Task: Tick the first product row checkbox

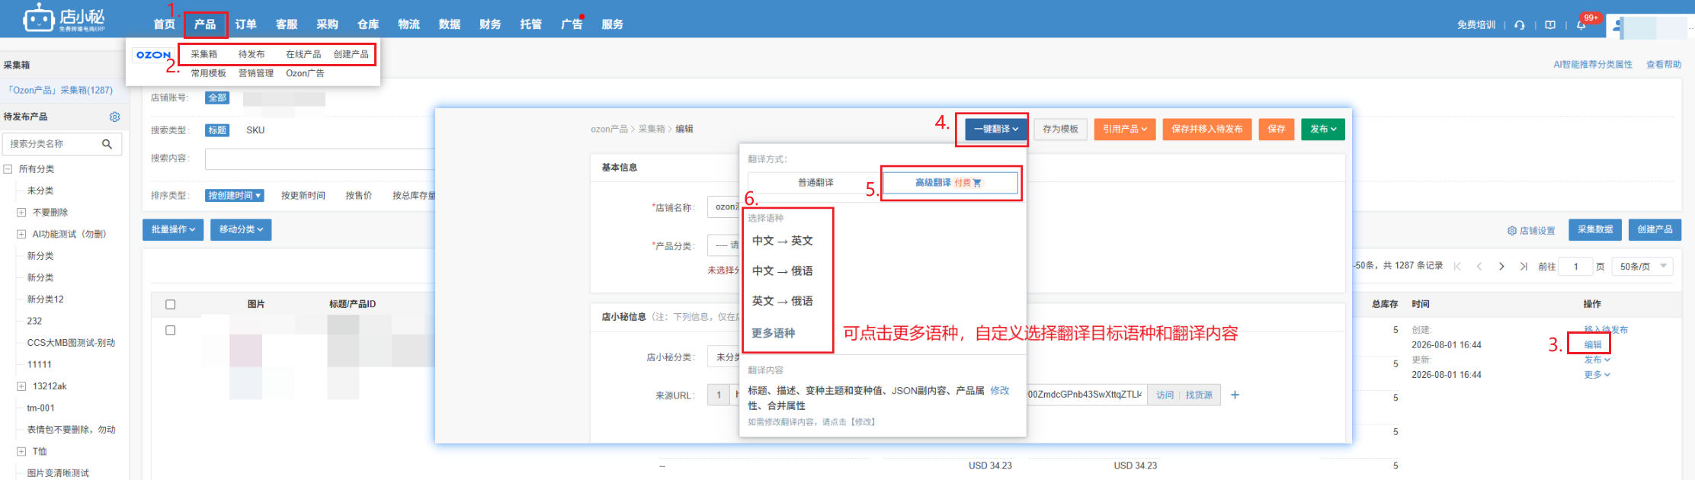Action: click(x=171, y=330)
